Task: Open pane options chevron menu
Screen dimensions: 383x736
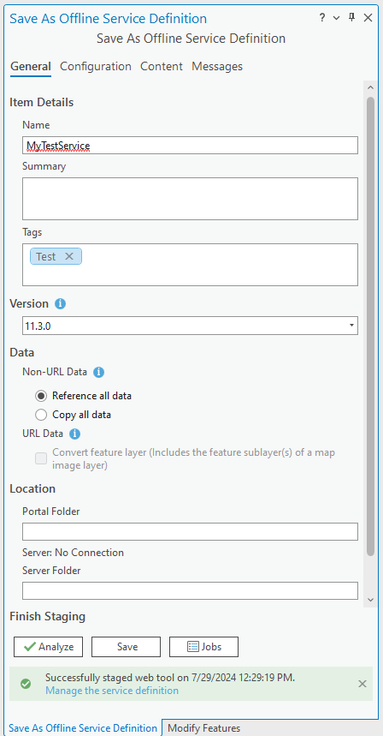Action: coord(336,18)
